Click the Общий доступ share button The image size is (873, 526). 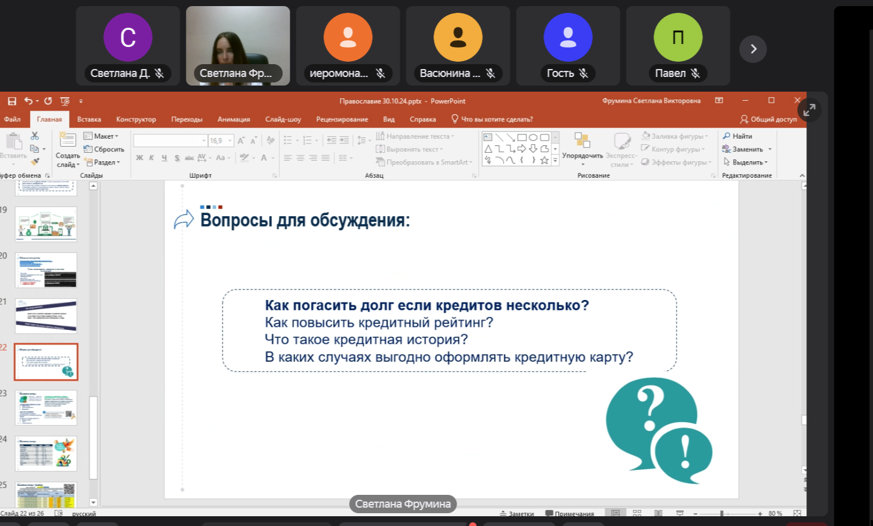tap(768, 119)
